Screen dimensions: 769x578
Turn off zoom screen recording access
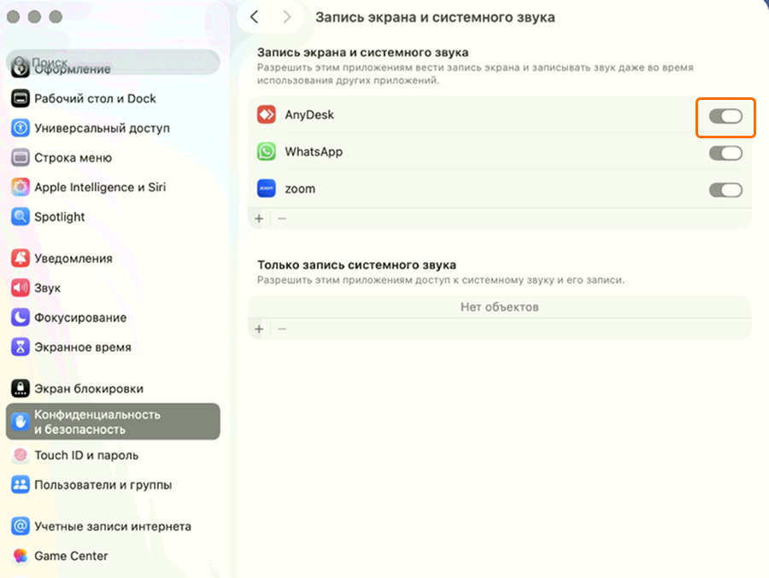(x=725, y=190)
